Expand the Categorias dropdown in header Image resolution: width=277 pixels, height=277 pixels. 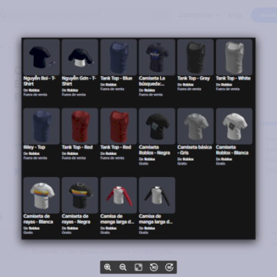(199, 15)
